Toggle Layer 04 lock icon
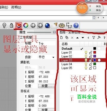107x111 pixels. coord(91,64)
